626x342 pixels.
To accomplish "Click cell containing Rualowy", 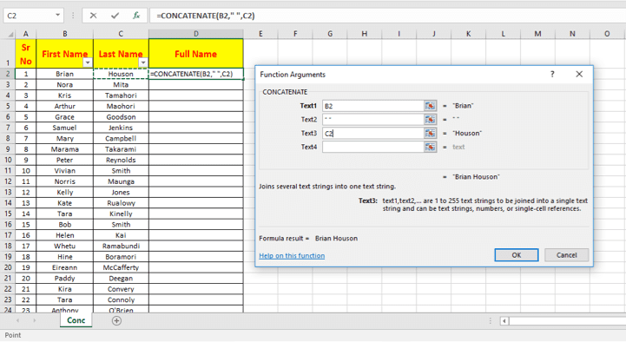I will [x=121, y=203].
